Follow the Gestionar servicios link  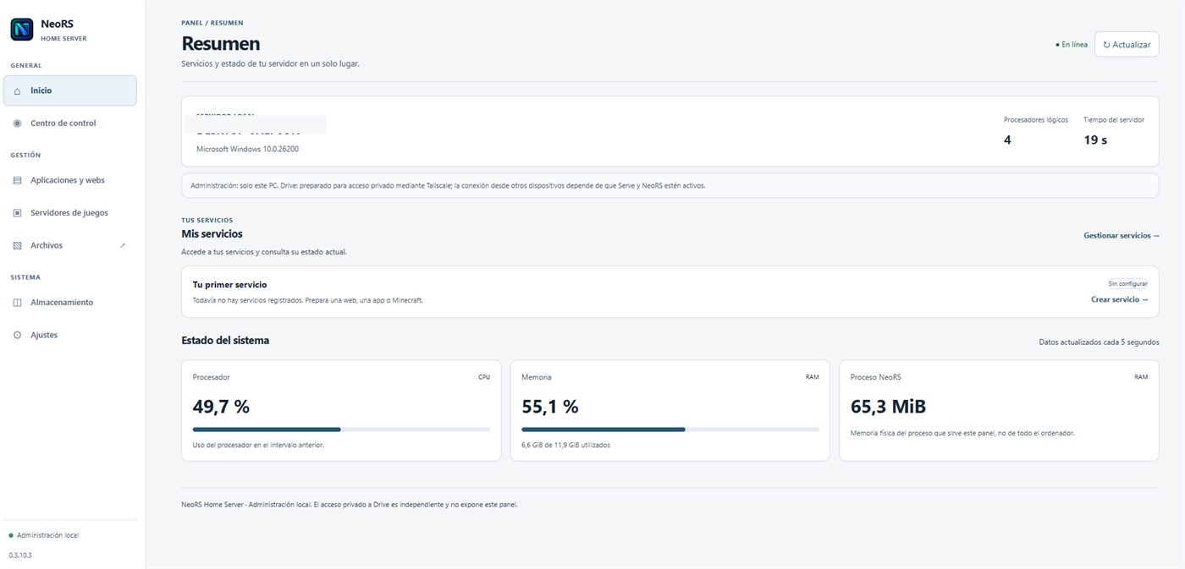click(x=1122, y=235)
